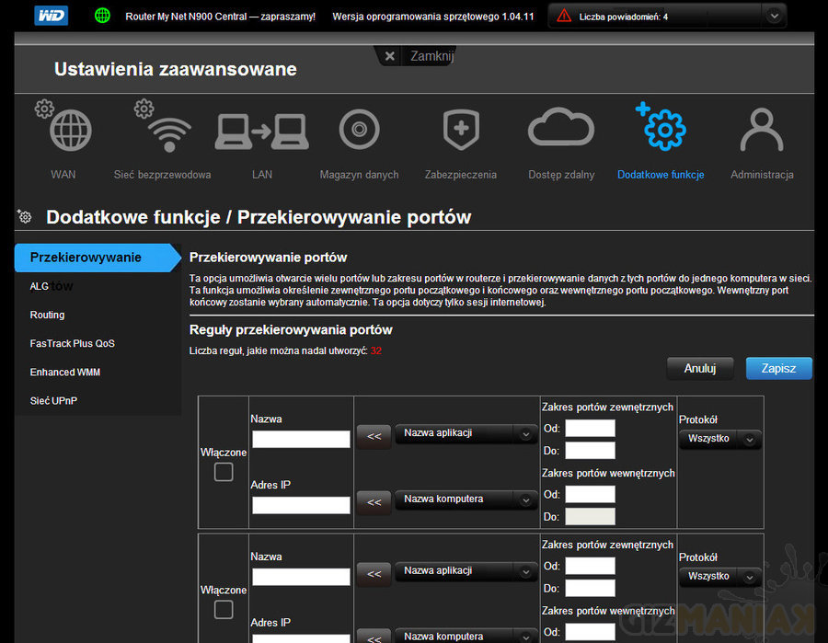Expand the notifications dropdown arrow in header
The width and height of the screenshot is (828, 643).
point(774,16)
